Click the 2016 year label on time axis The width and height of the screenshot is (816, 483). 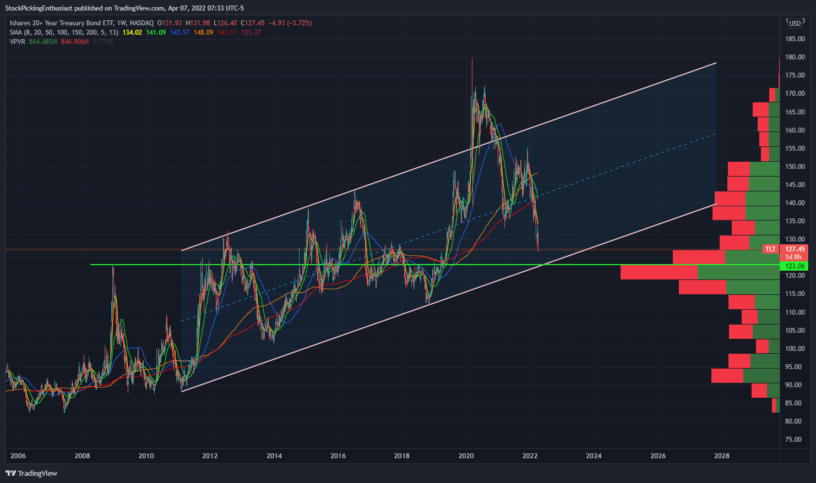pyautogui.click(x=338, y=456)
